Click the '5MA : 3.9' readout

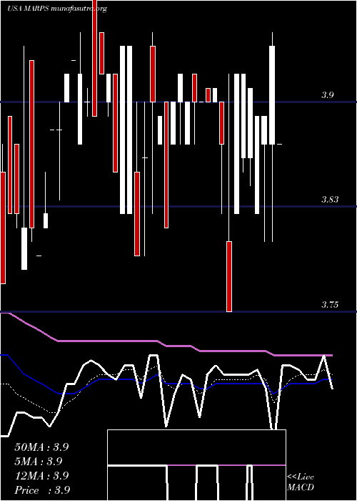point(39,462)
